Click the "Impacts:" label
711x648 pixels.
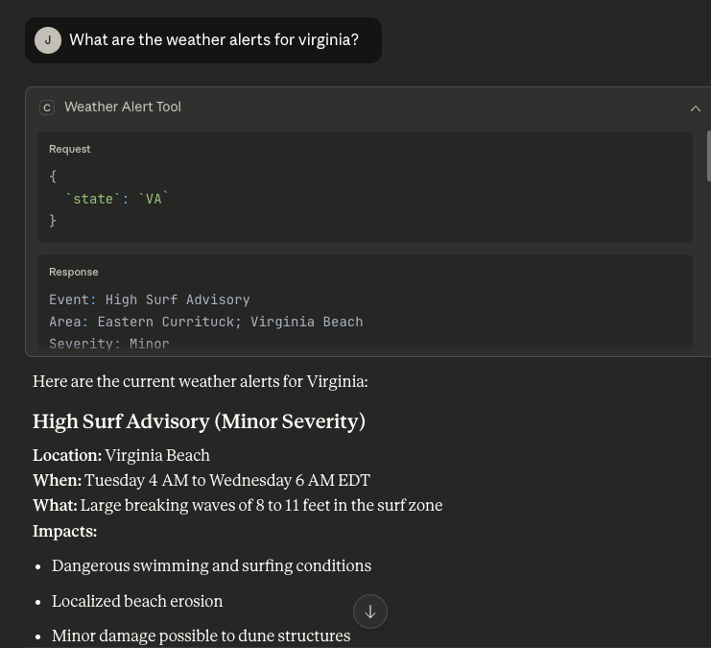pyautogui.click(x=64, y=531)
